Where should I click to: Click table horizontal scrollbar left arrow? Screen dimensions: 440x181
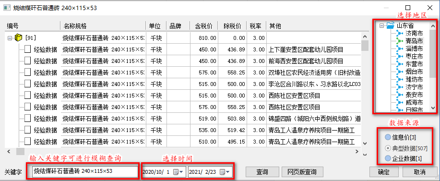pos(9,152)
